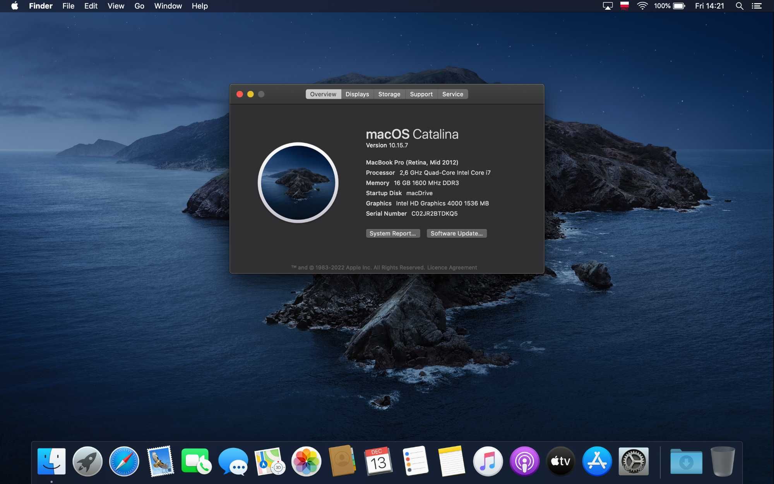The image size is (774, 484).
Task: Close the About This Mac window
Action: tap(240, 94)
